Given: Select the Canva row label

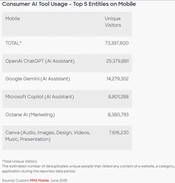Looking at the screenshot, I should click(48, 136).
